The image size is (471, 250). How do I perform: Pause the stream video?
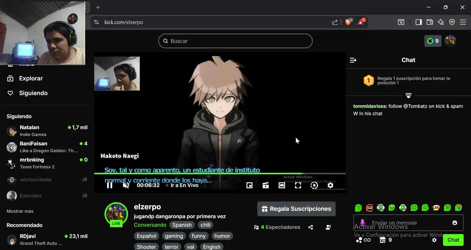click(x=109, y=185)
